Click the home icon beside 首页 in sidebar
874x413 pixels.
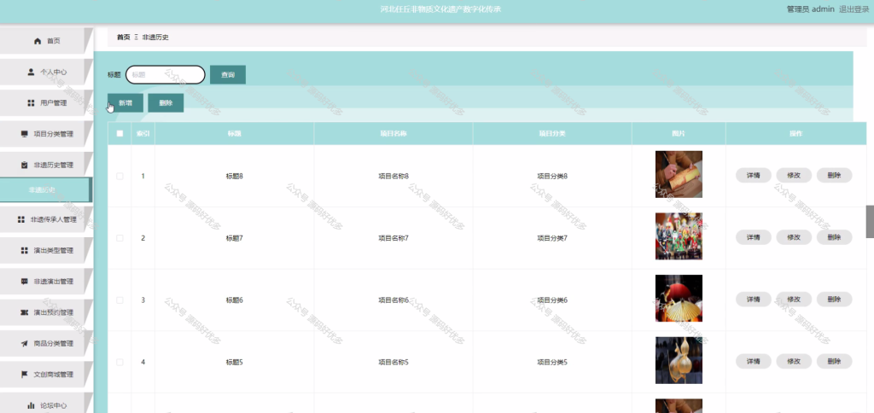coord(38,41)
